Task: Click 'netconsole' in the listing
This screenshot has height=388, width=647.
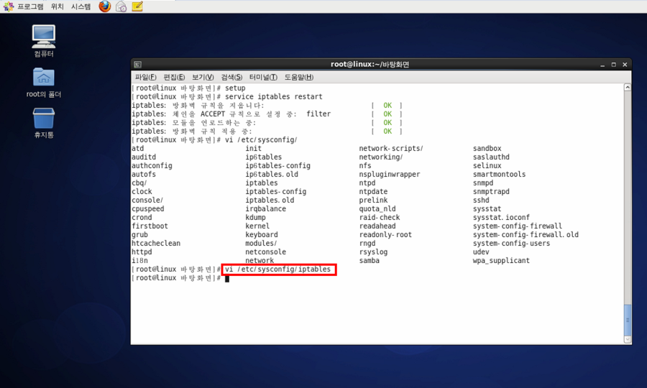Action: click(x=266, y=252)
